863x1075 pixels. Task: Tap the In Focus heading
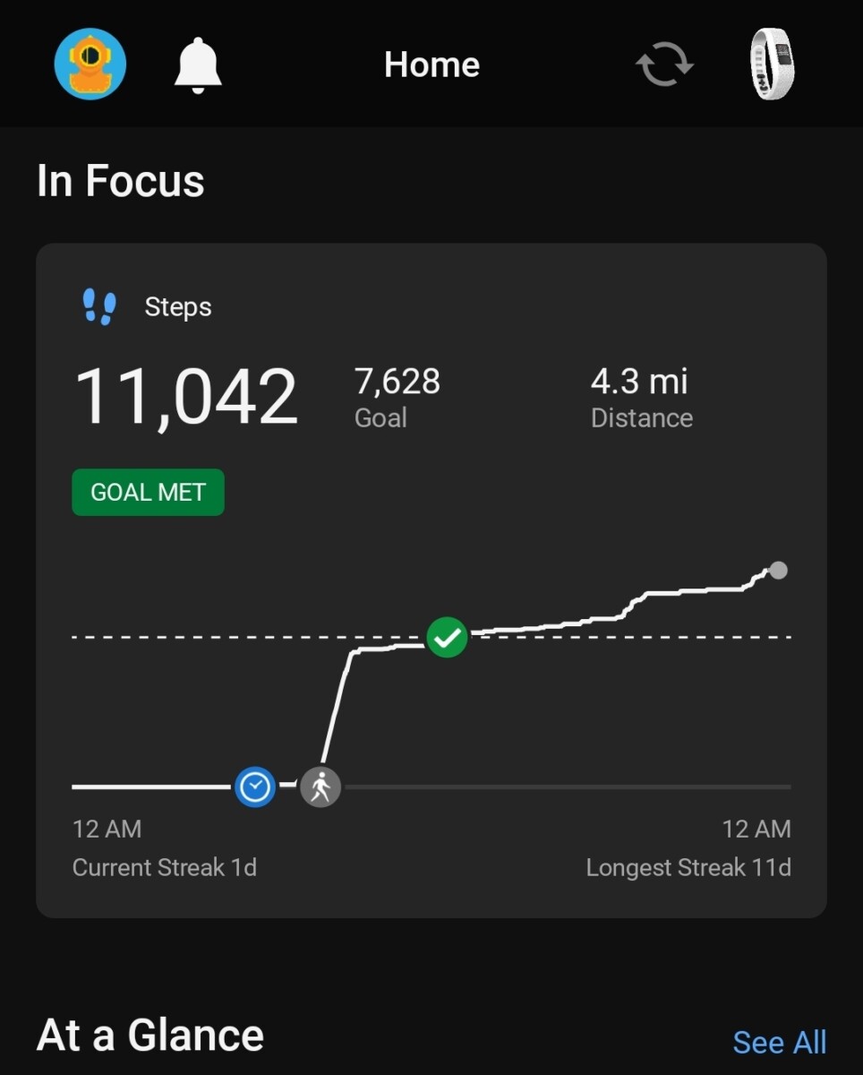(x=121, y=181)
